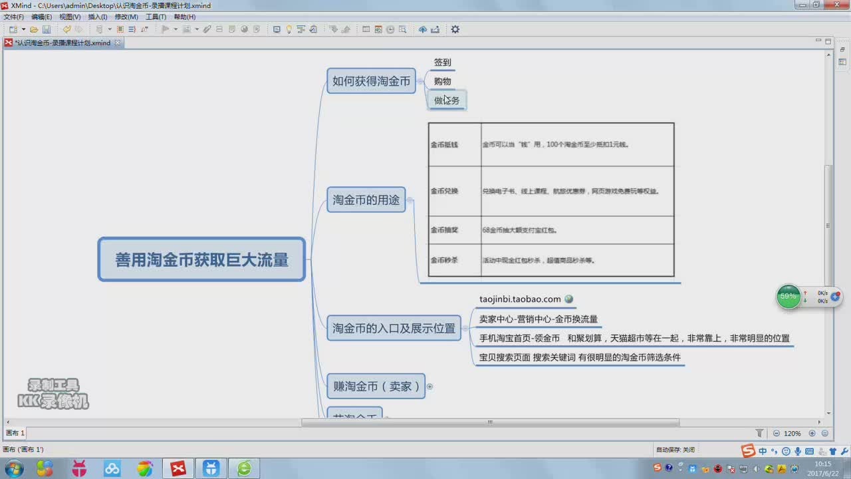Screen dimensions: 851x479
Task: Click the Sogou voice input microphone
Action: click(x=796, y=451)
